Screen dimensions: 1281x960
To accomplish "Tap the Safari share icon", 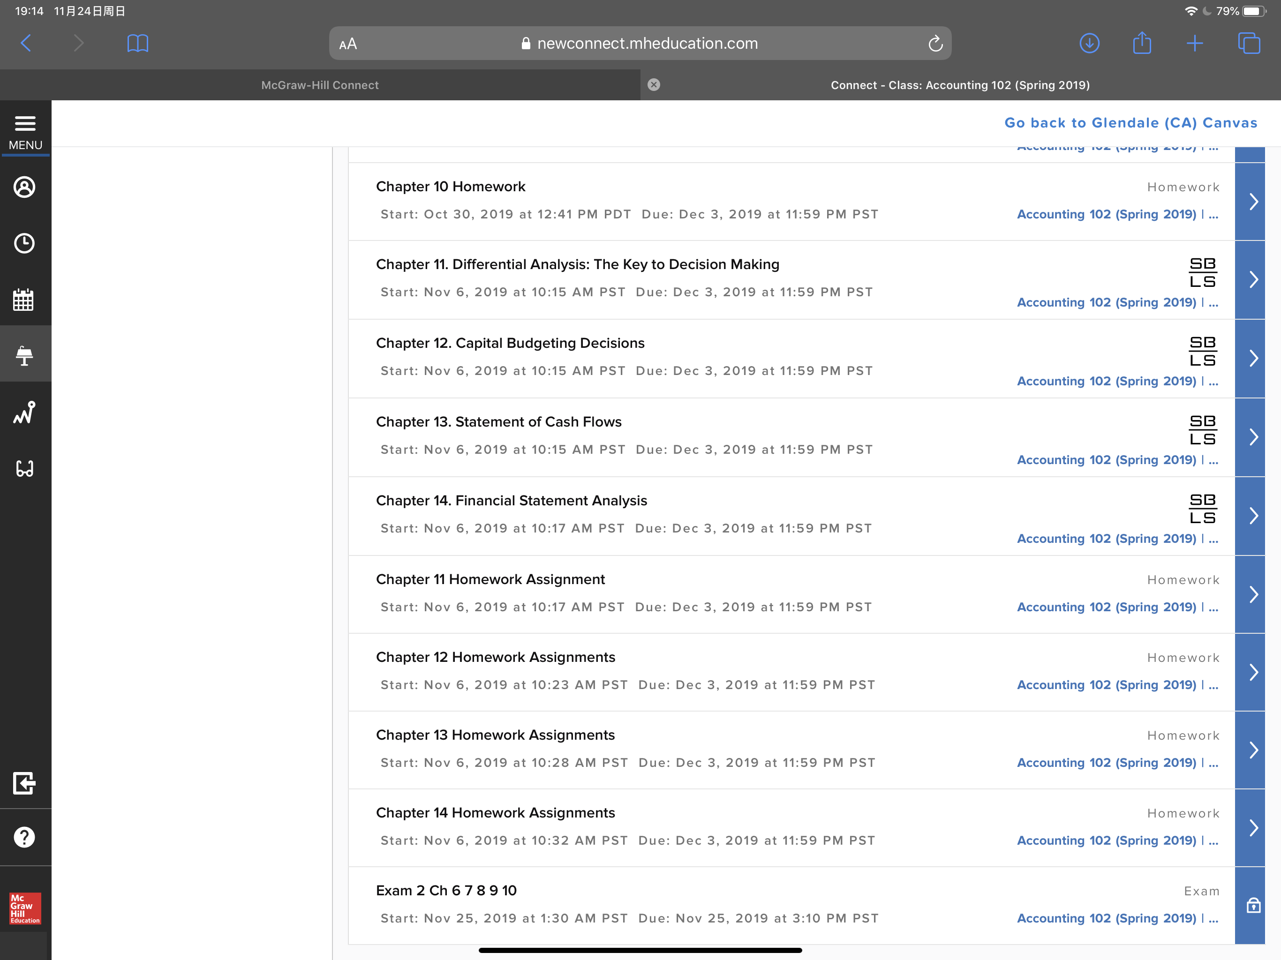I will click(1142, 42).
